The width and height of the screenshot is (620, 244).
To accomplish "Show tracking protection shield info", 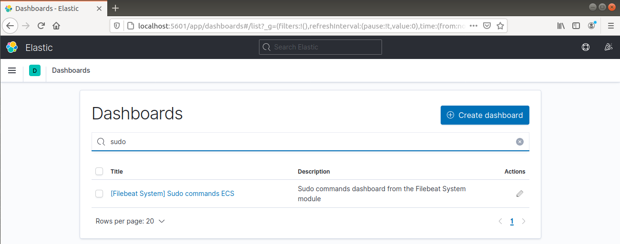I will tap(118, 26).
